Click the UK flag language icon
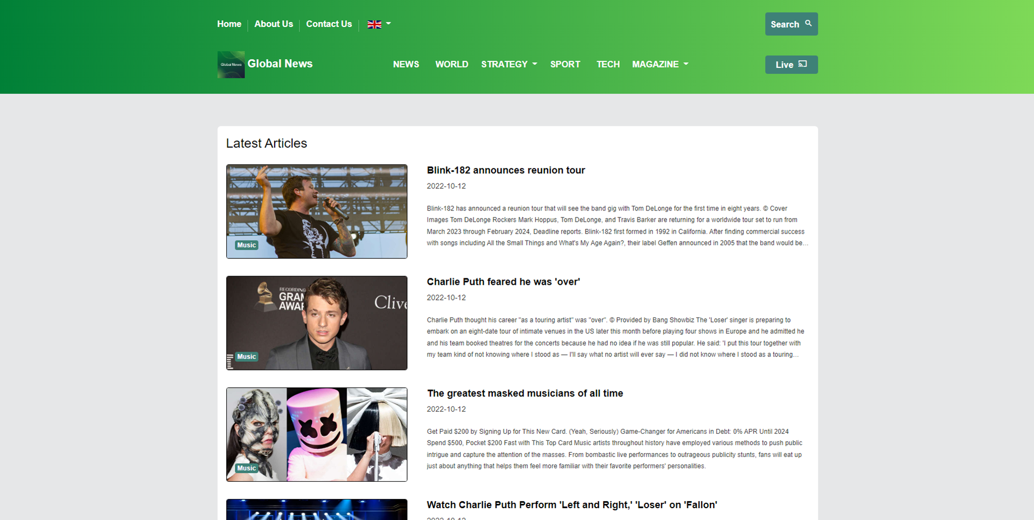Viewport: 1034px width, 520px height. coord(374,24)
